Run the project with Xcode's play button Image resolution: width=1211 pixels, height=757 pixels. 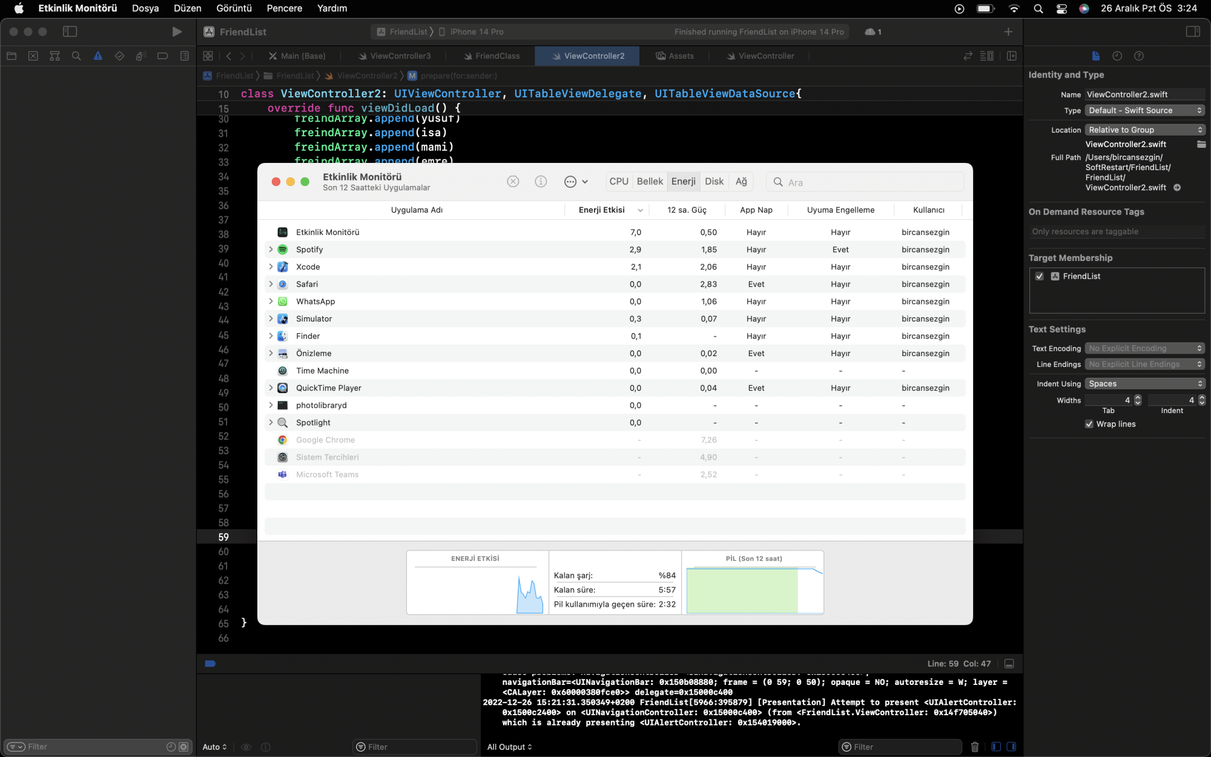click(176, 31)
